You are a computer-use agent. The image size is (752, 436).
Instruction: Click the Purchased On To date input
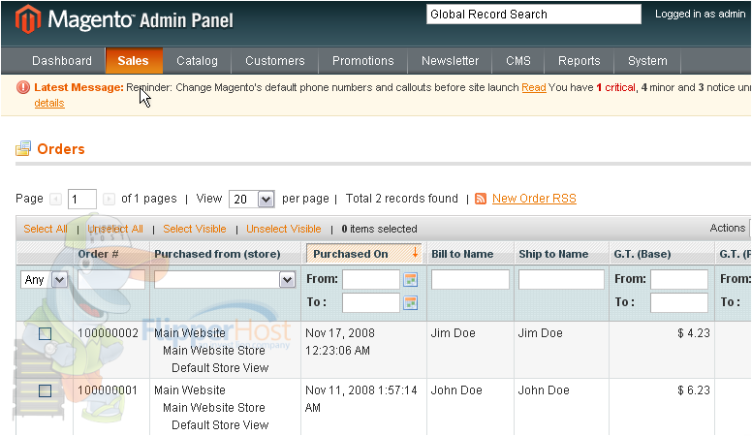(371, 302)
